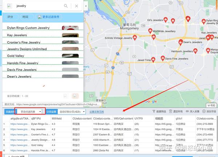Click Gold Valley thumbnail image

click(x=70, y=56)
